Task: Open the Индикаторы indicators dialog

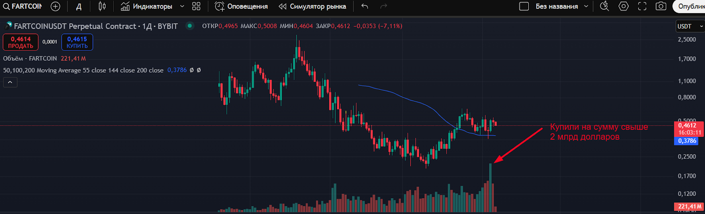Action: (147, 7)
